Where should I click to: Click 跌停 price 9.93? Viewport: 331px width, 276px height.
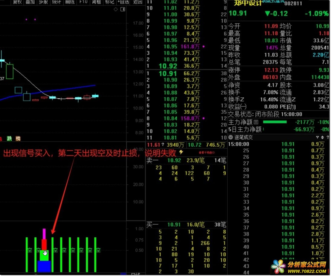point(324,70)
